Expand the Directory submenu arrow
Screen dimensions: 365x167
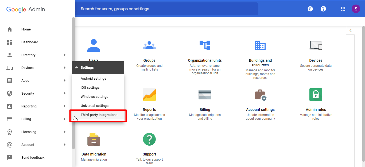pos(65,55)
